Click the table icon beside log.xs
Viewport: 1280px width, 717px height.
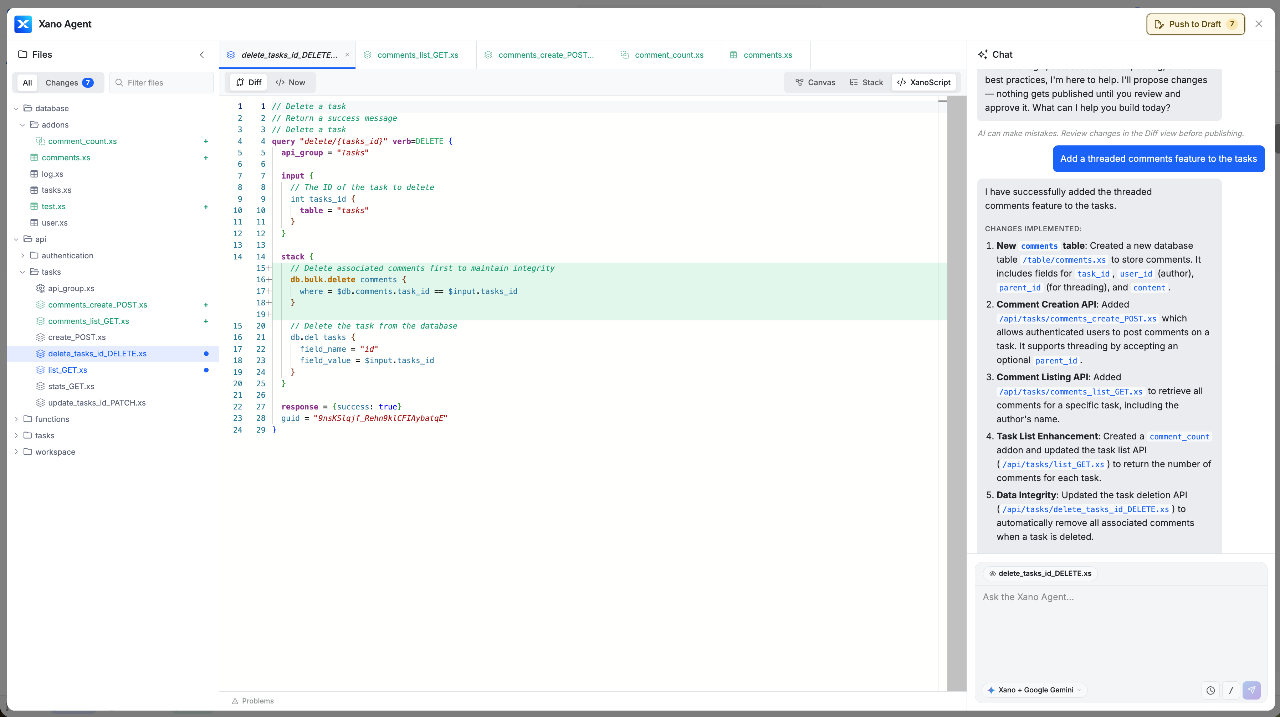tap(34, 174)
